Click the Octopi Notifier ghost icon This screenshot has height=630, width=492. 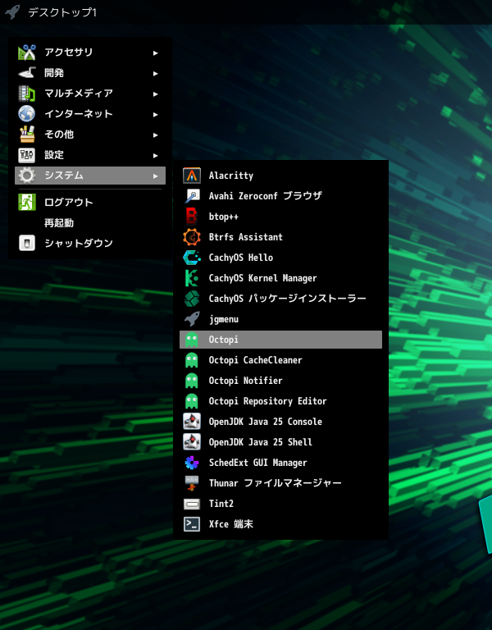pos(192,381)
